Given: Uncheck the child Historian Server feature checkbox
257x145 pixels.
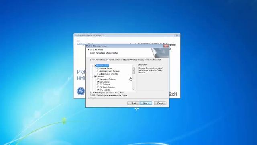Looking at the screenshot, I should coord(98,68).
